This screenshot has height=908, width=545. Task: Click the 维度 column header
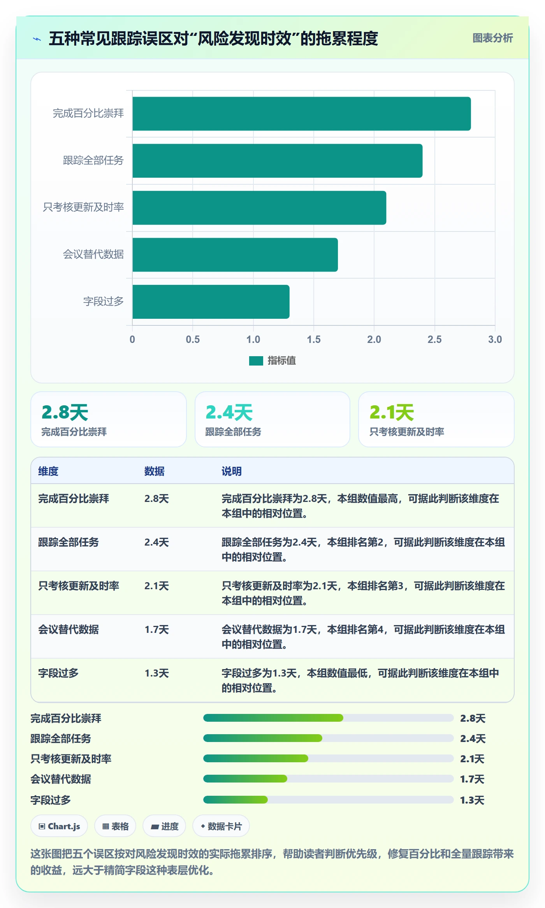[x=48, y=471]
